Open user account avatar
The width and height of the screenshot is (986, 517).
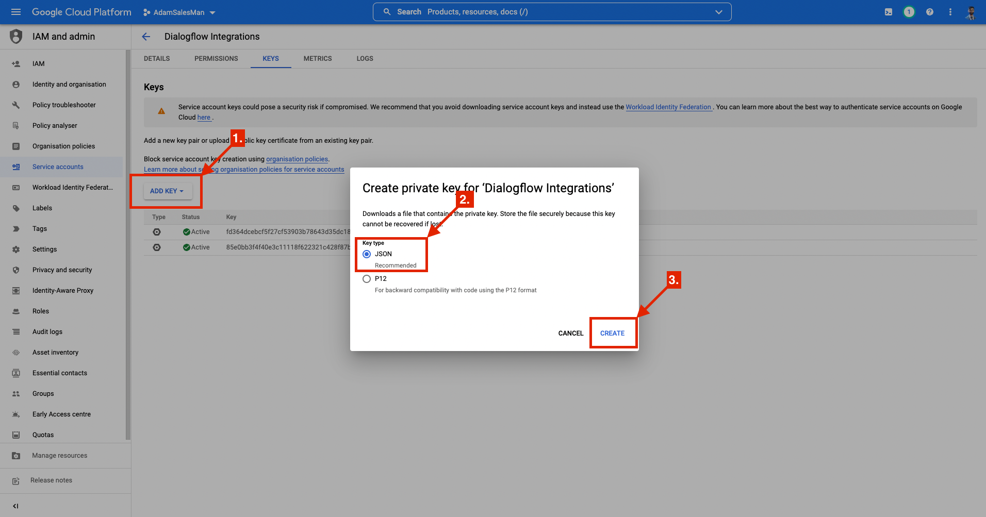coord(971,12)
